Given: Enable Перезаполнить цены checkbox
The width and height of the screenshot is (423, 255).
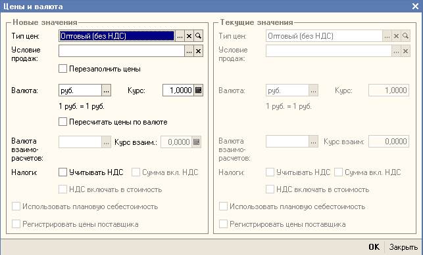Looking at the screenshot, I should pyautogui.click(x=62, y=69).
